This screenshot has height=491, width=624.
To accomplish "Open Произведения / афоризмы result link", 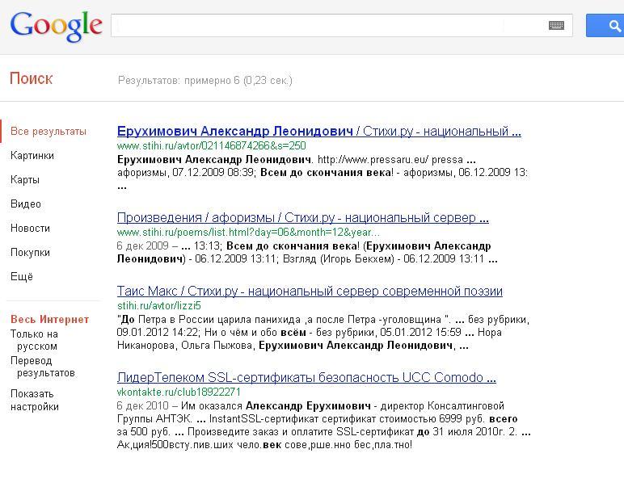I will (303, 218).
